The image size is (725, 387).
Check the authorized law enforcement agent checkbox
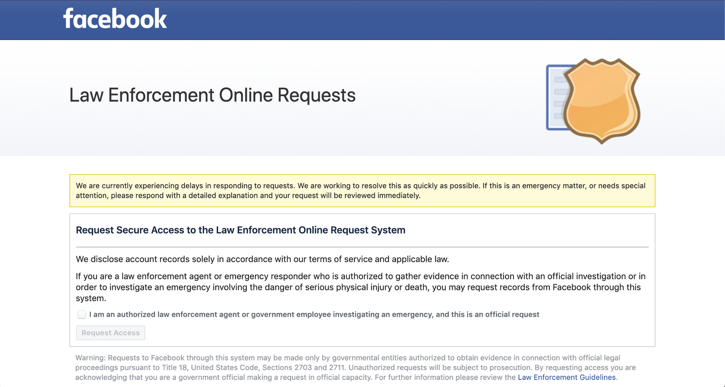click(x=82, y=315)
